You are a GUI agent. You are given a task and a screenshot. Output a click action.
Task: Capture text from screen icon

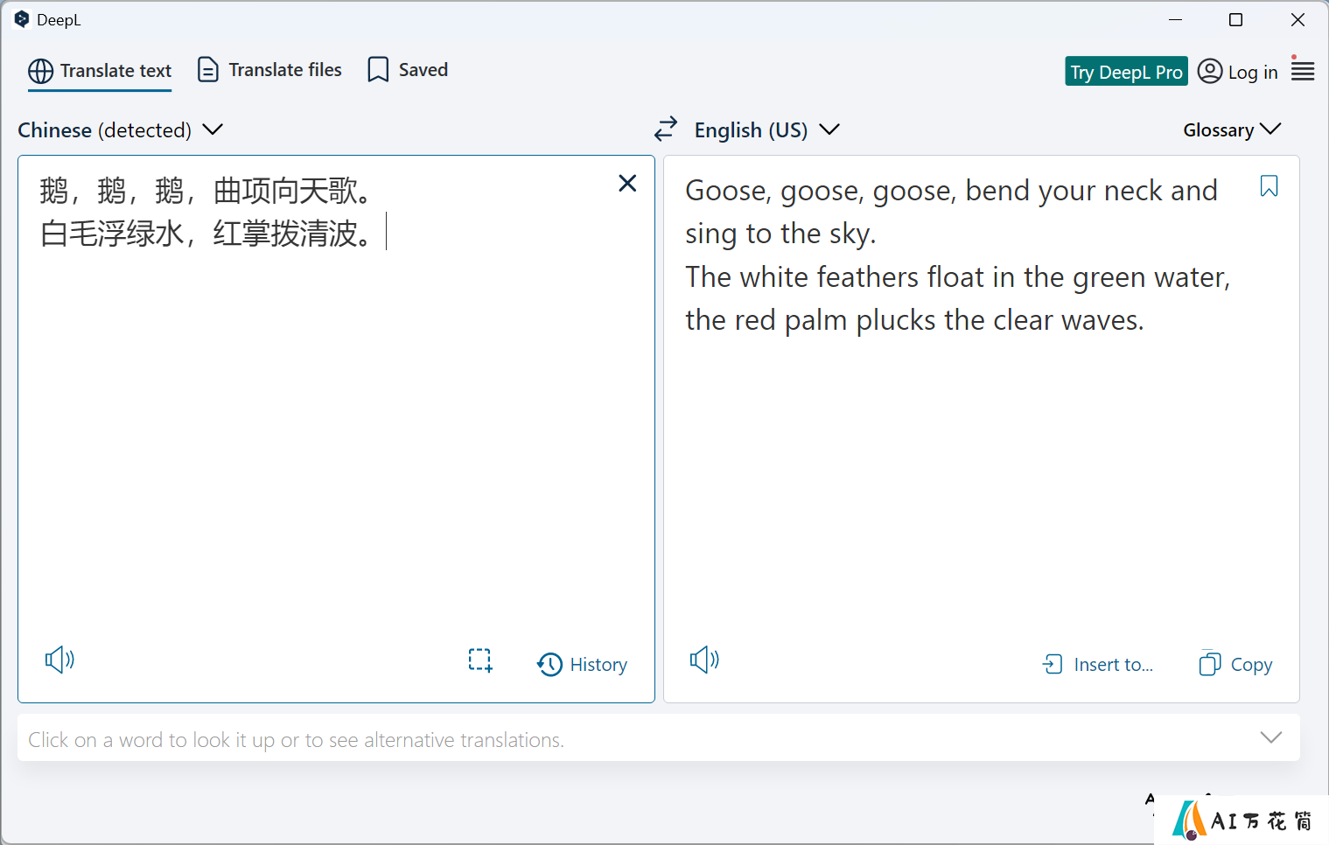tap(480, 660)
